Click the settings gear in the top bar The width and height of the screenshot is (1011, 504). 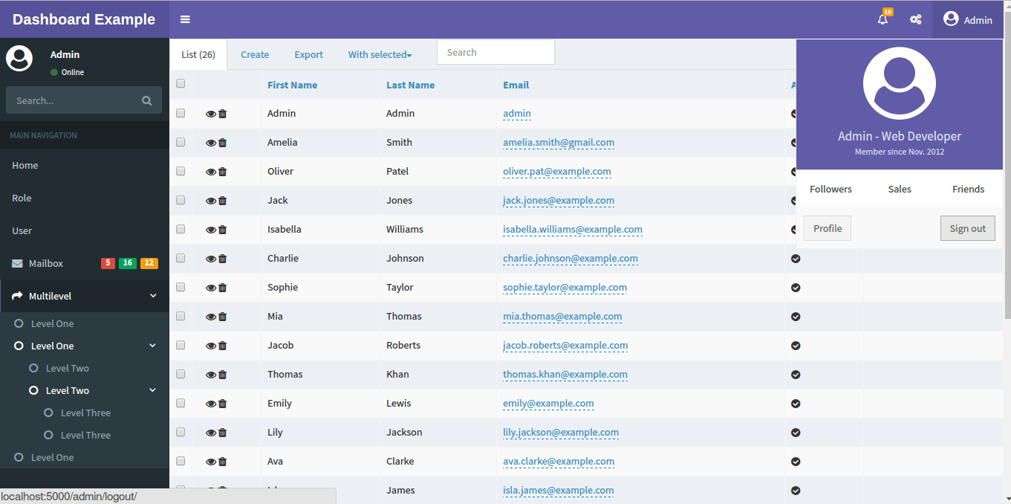[x=916, y=19]
